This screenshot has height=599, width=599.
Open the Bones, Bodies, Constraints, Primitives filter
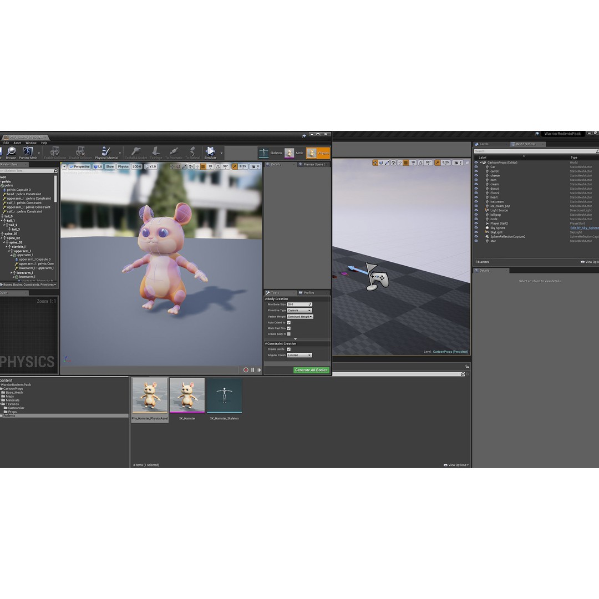click(29, 285)
